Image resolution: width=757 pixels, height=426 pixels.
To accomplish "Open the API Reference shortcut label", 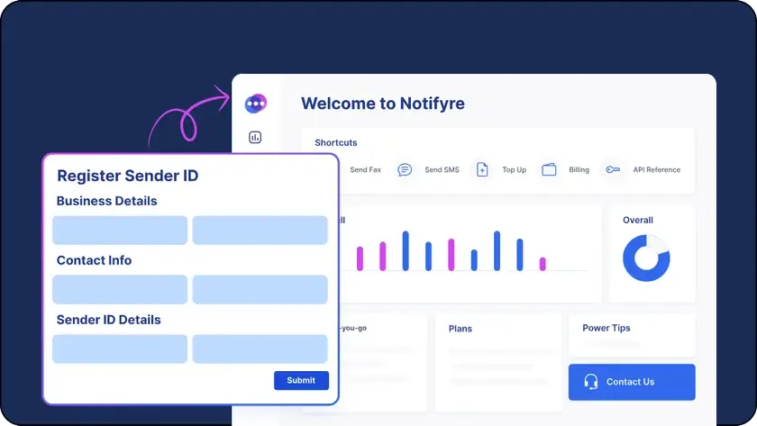I will pos(657,170).
